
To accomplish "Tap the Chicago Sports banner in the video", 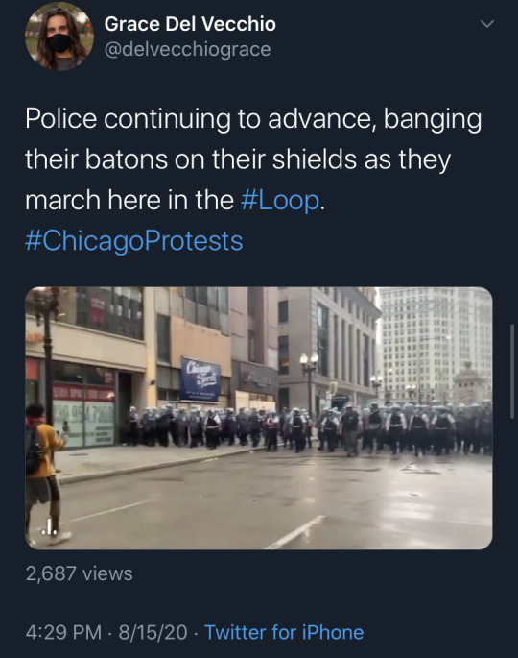I will (x=200, y=379).
